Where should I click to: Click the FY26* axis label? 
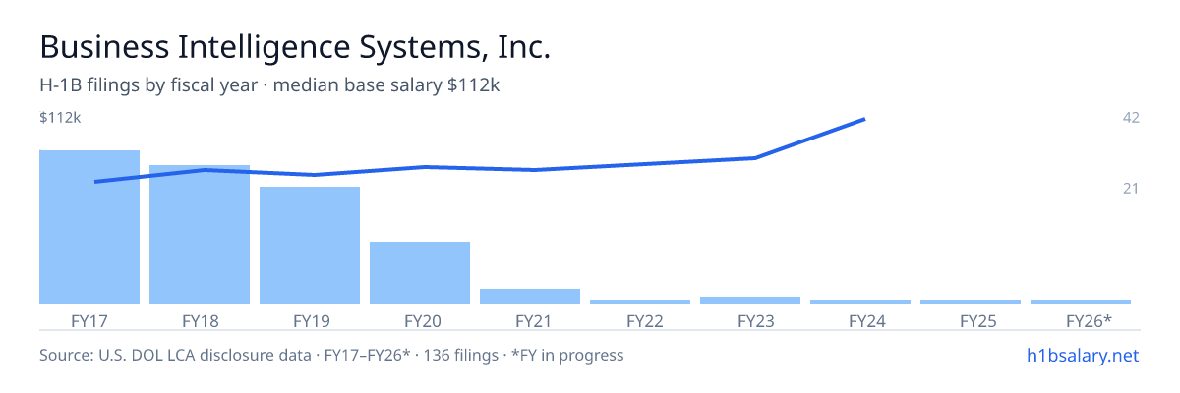click(x=1089, y=321)
